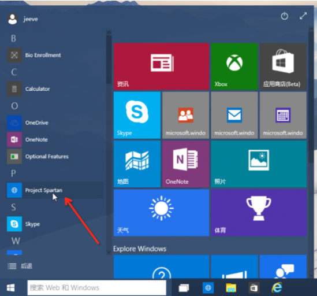Select Project Spartan in the app list

tap(55, 190)
